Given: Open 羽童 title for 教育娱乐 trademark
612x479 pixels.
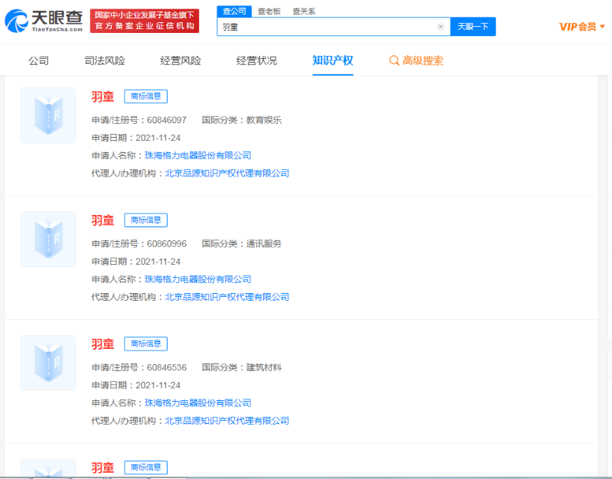Looking at the screenshot, I should (103, 96).
